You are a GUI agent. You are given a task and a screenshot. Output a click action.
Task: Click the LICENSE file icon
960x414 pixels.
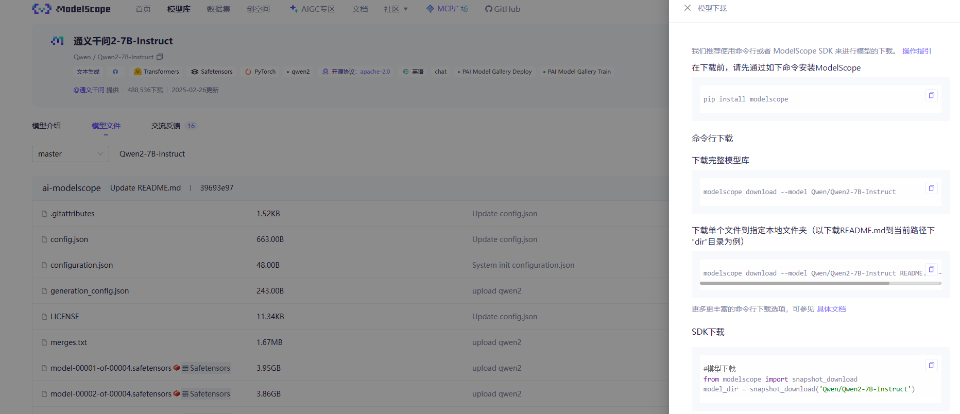44,317
